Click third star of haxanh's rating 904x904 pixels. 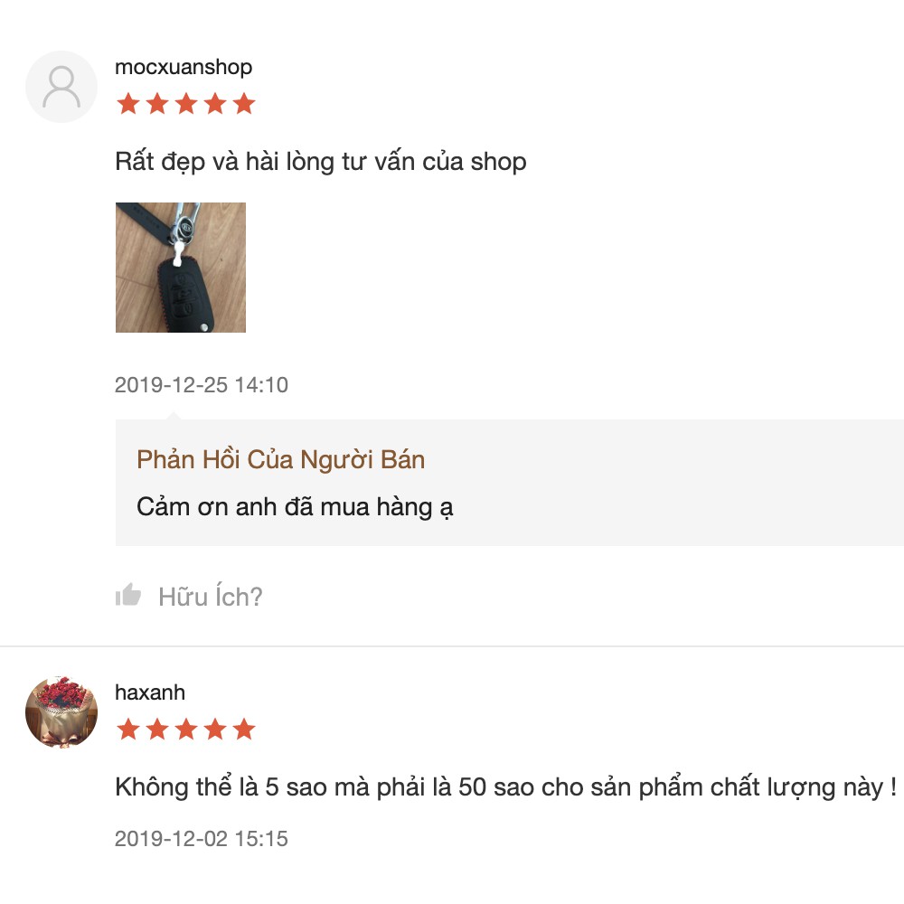coord(186,730)
